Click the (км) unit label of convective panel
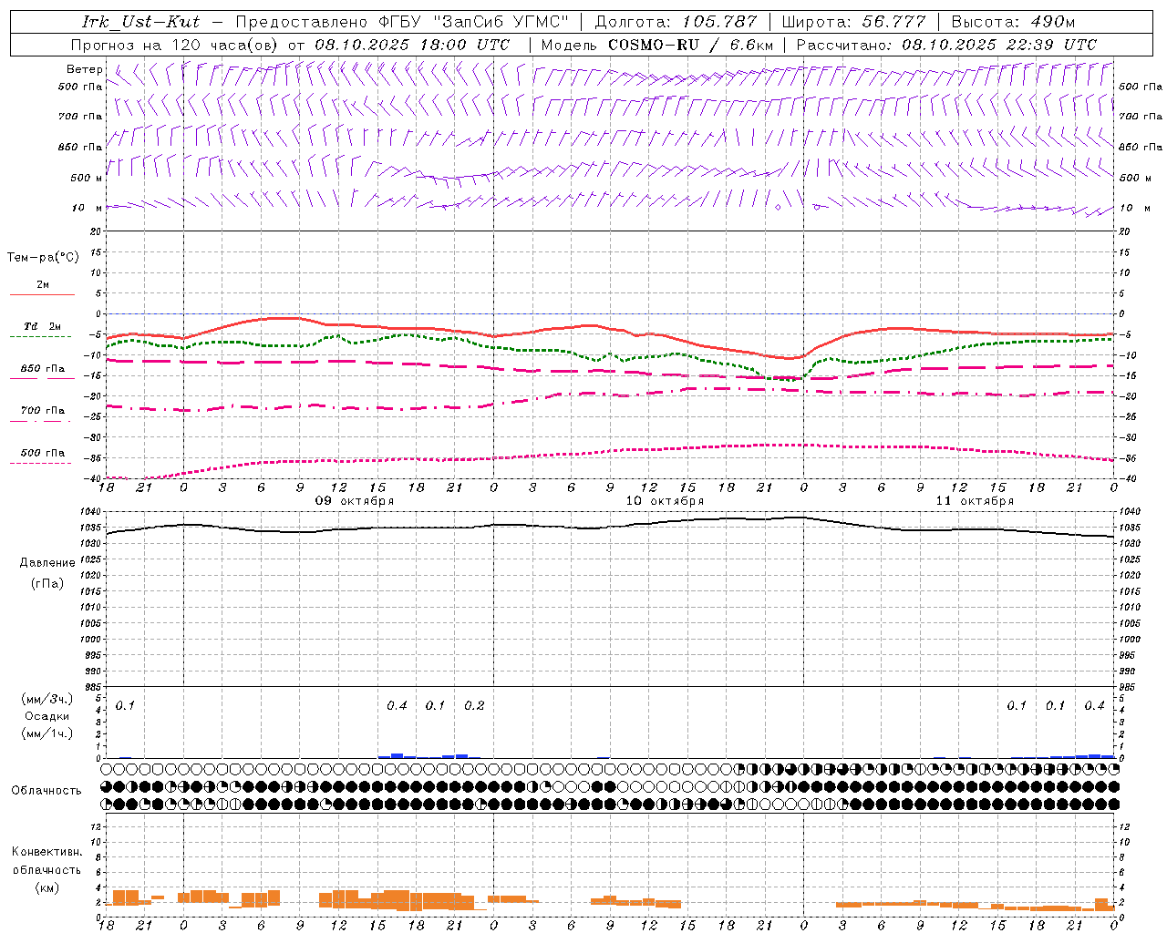 tap(47, 887)
